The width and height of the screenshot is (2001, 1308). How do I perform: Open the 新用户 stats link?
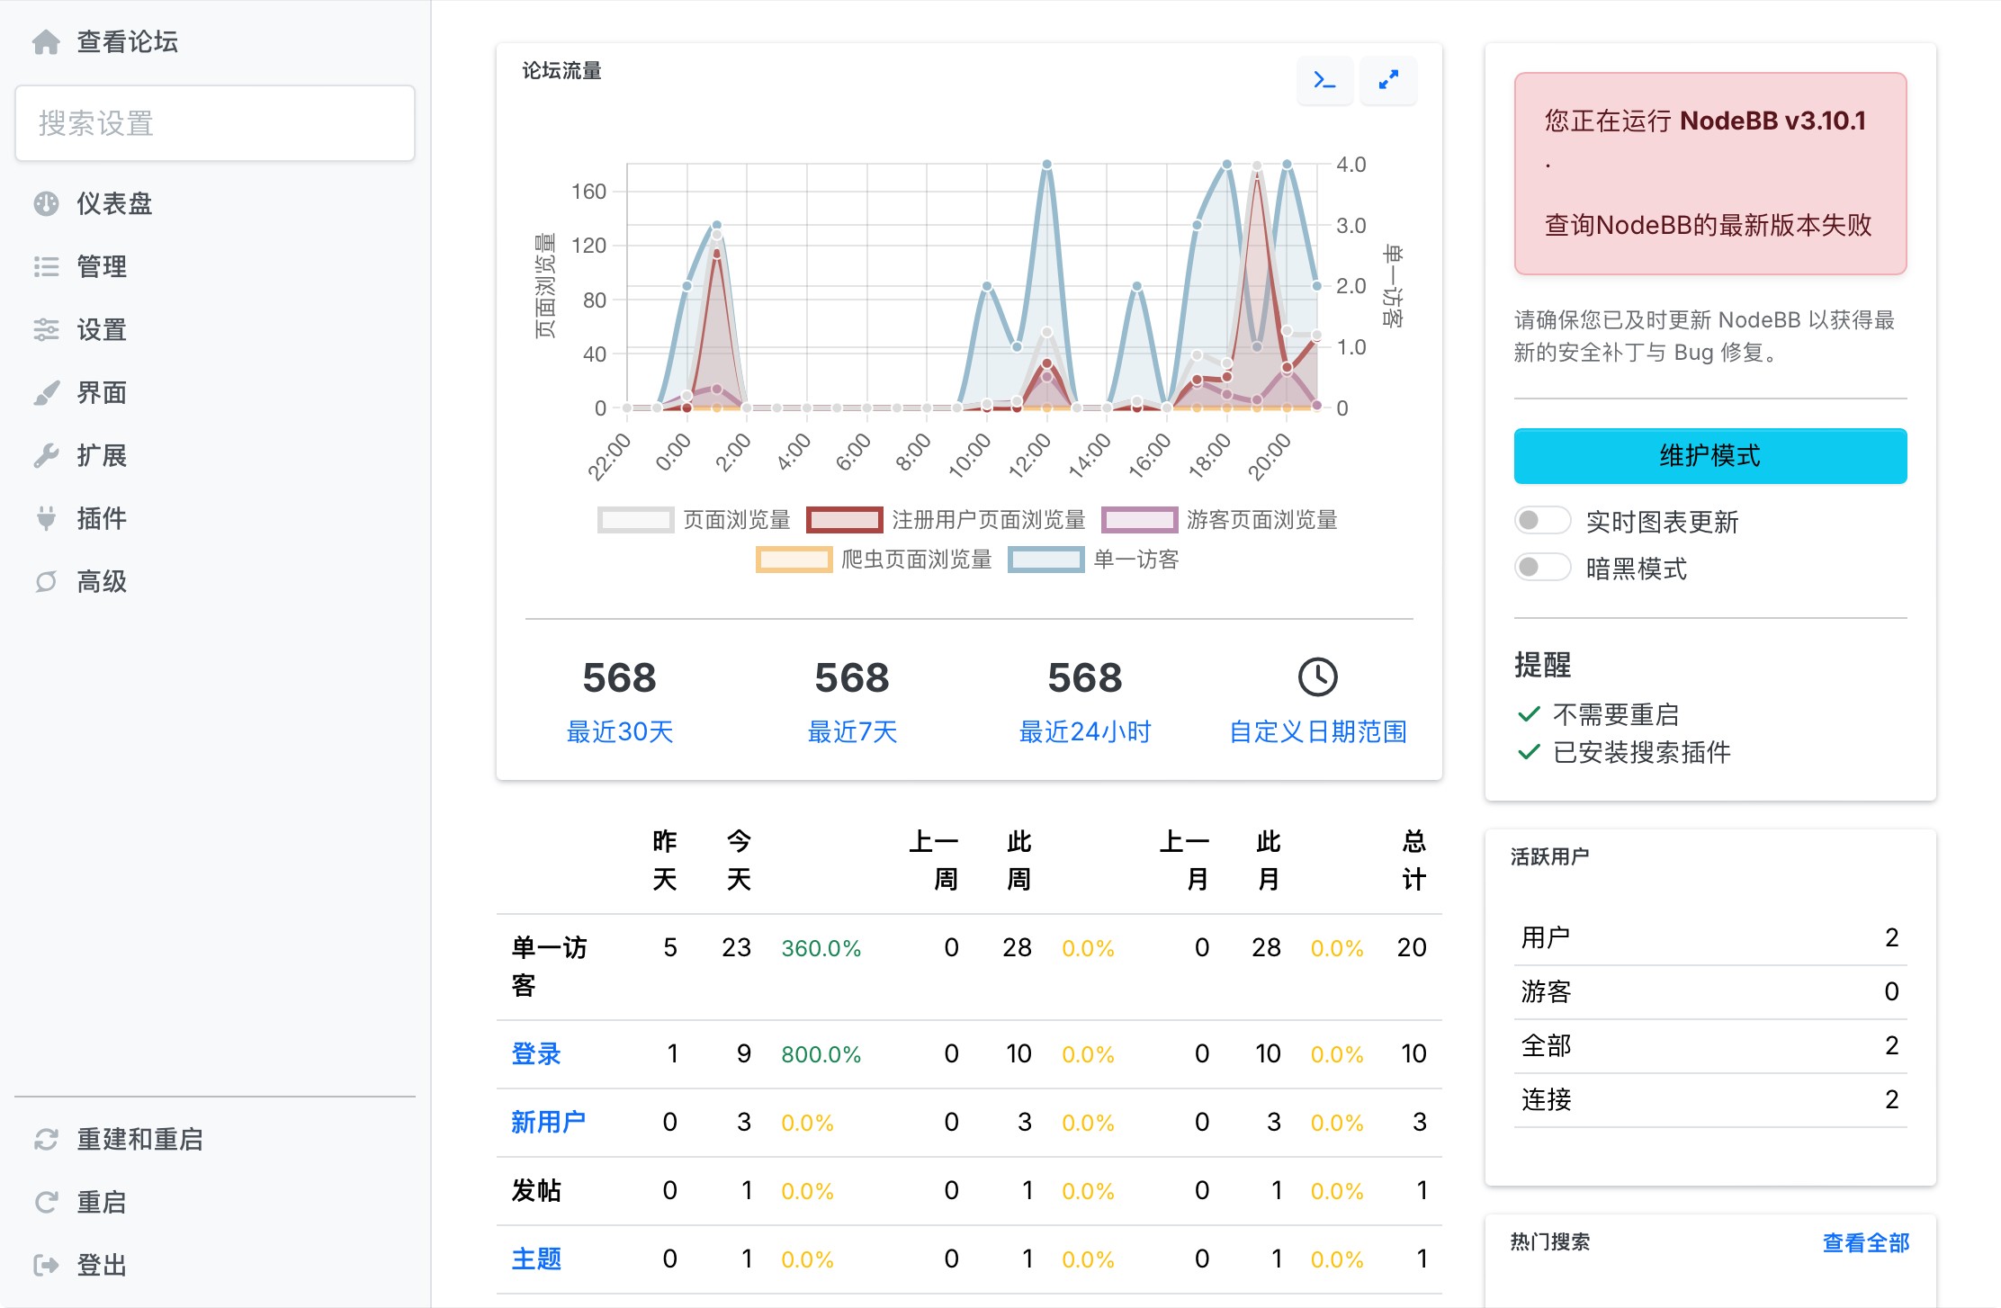pyautogui.click(x=549, y=1122)
